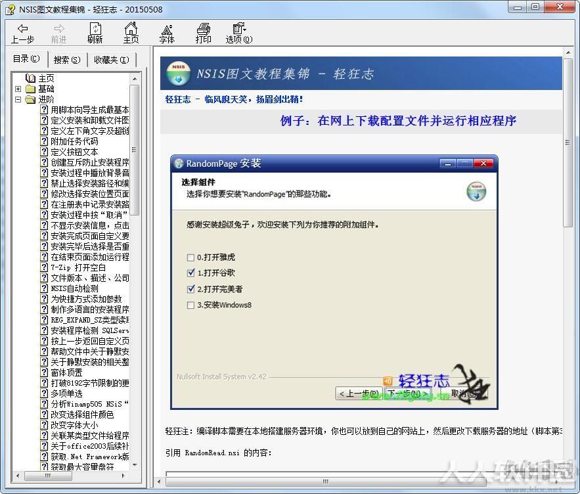This screenshot has width=580, height=494.
Task: Check the 0.打开雅虎 checkbox
Action: [x=190, y=257]
